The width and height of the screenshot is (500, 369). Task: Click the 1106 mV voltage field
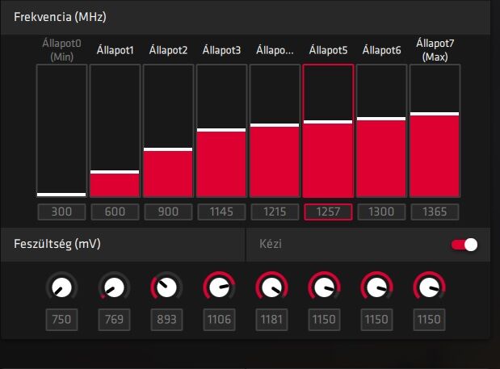pos(219,319)
